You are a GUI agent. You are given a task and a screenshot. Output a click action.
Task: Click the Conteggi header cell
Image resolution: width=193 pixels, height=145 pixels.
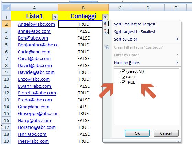click(83, 16)
